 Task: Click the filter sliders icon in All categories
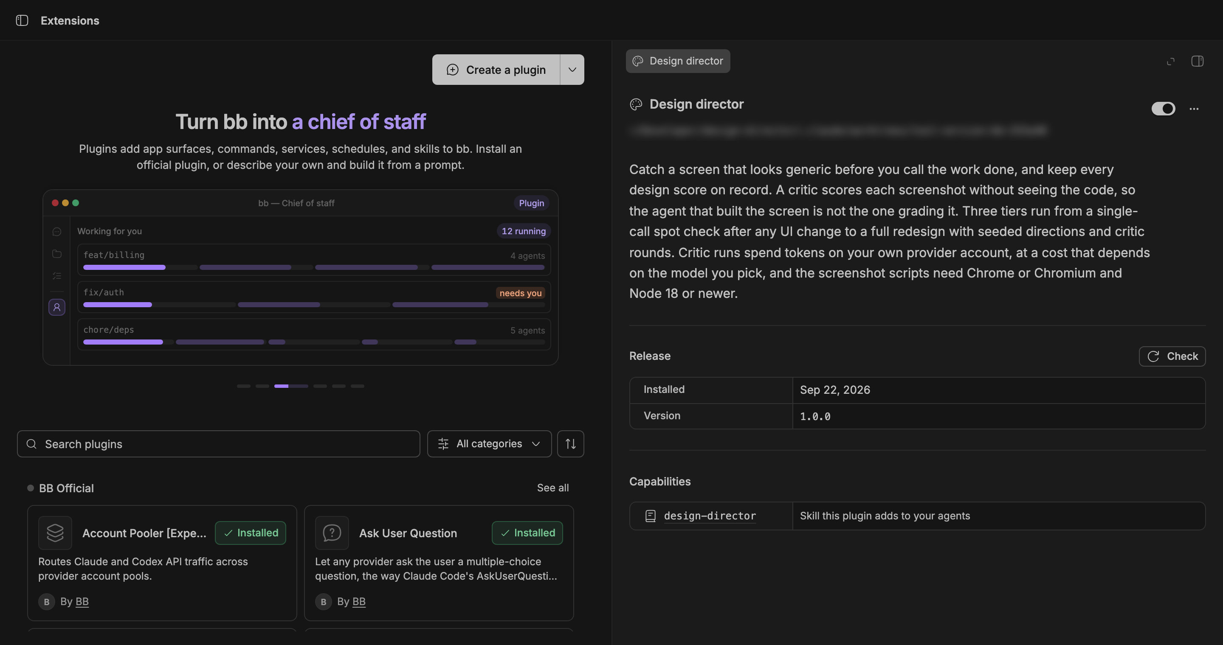click(x=443, y=444)
